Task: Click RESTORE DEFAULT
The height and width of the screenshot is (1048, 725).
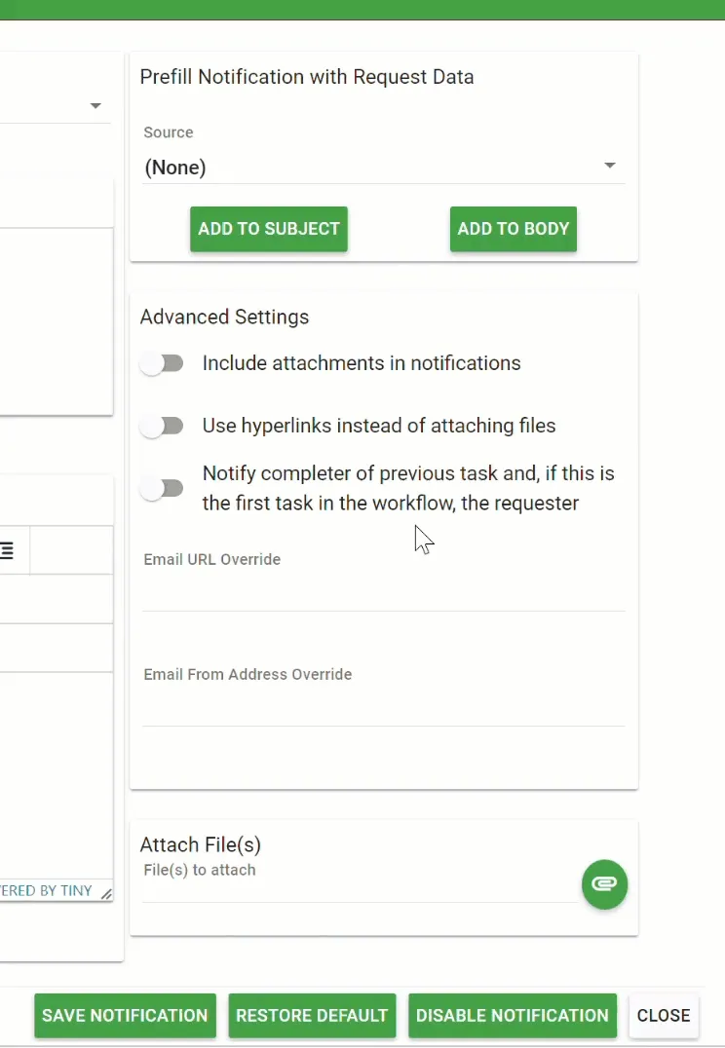Action: [312, 1015]
